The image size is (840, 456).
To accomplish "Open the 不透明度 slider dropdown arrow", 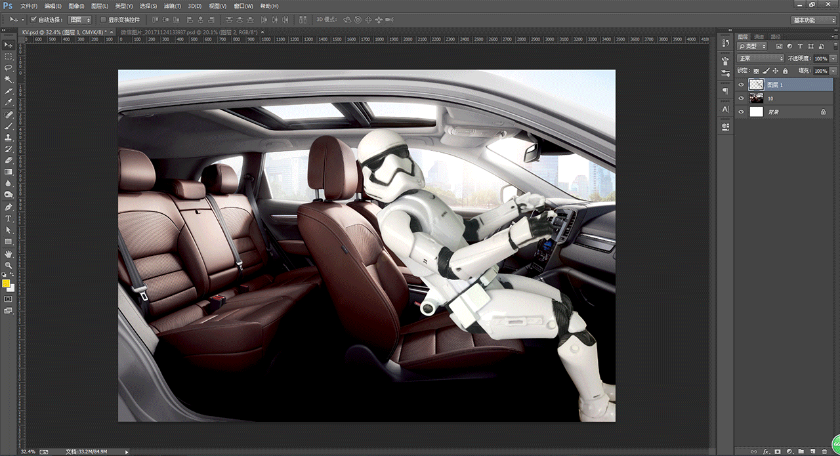I will click(x=833, y=58).
